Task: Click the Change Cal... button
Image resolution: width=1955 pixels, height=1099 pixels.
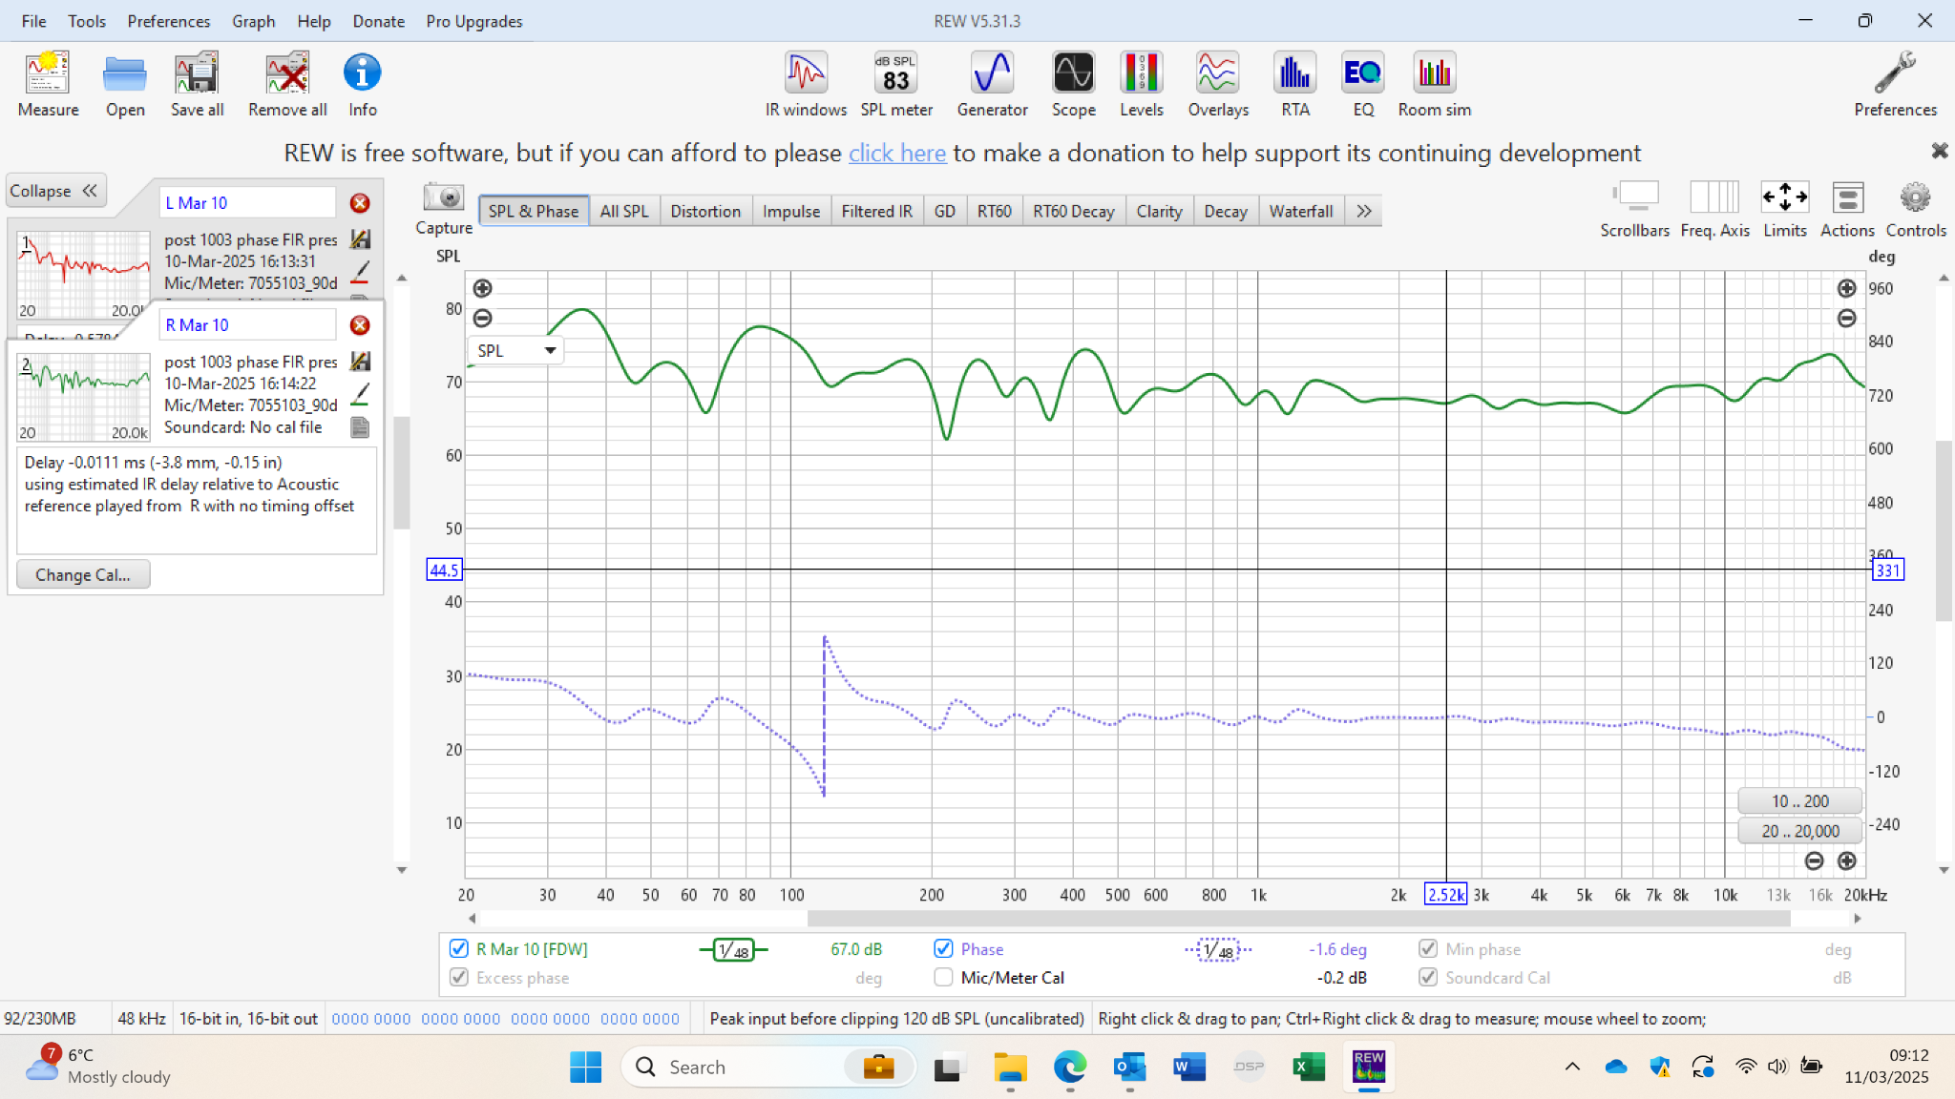Action: click(83, 574)
